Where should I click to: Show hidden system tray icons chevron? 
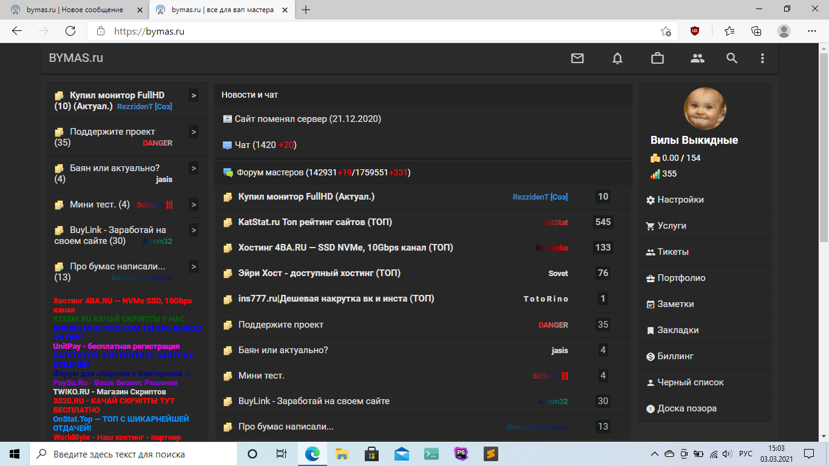tap(655, 454)
